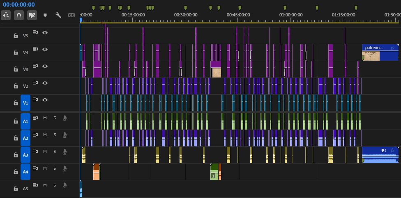
Task: Toggle track lock for V2
Action: click(16, 86)
